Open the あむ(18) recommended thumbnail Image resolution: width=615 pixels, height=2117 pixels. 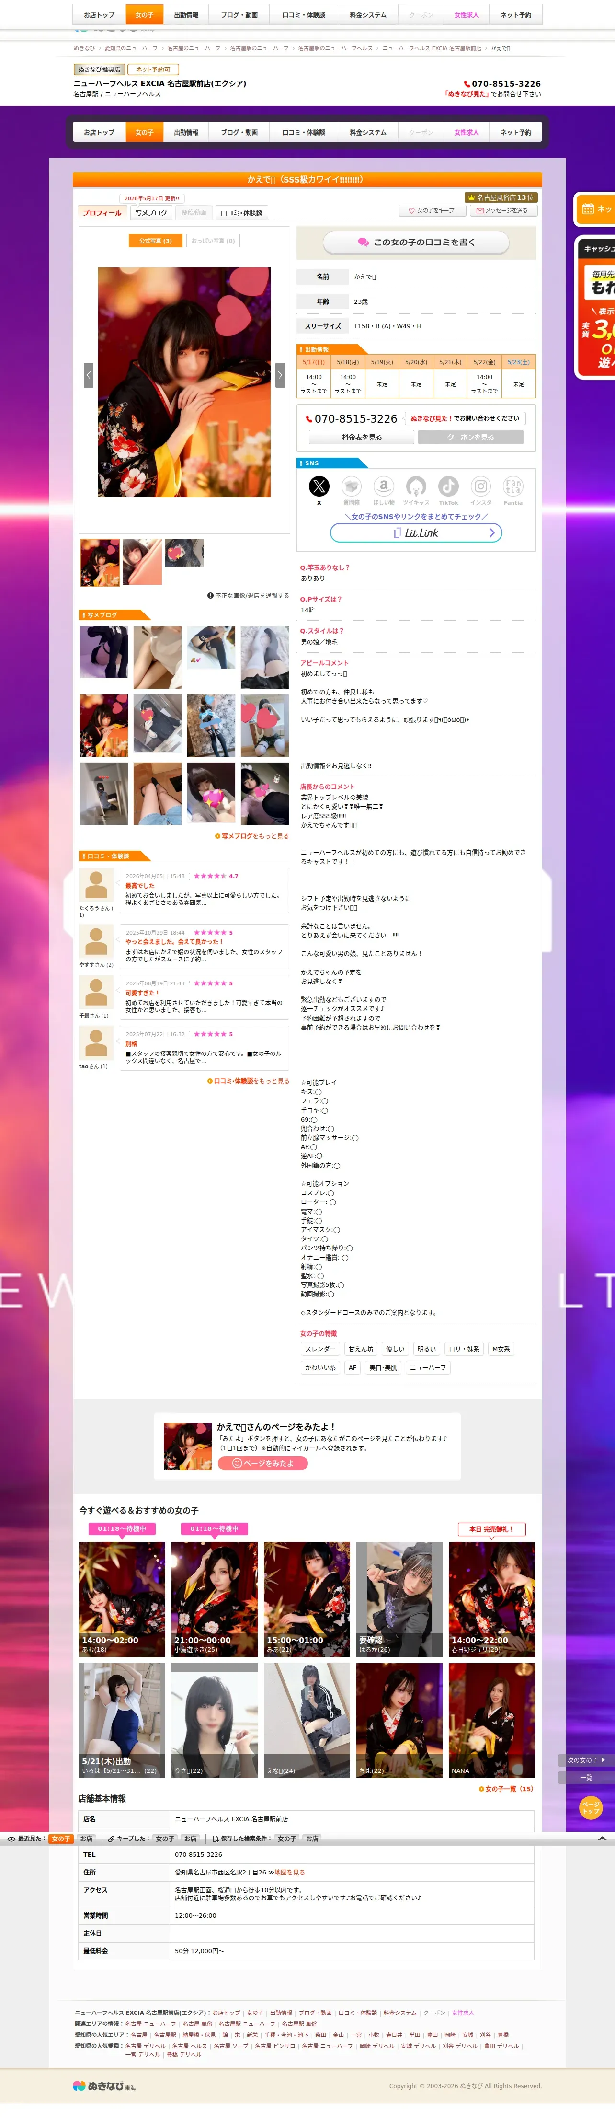point(122,1598)
